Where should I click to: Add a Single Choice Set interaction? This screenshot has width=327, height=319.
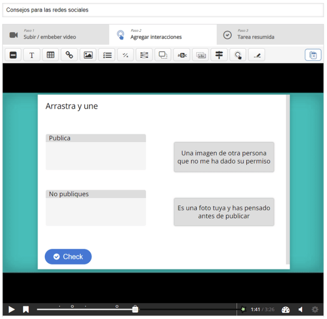click(107, 55)
